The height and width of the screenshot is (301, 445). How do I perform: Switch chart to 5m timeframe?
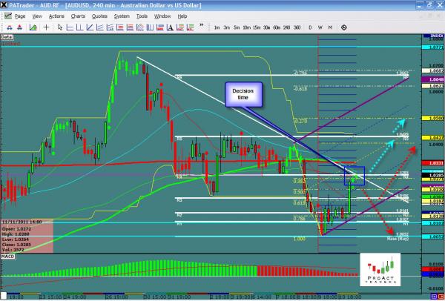[237, 27]
